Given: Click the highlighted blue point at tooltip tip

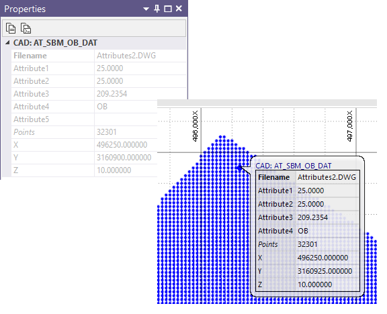Looking at the screenshot, I should coord(239,168).
